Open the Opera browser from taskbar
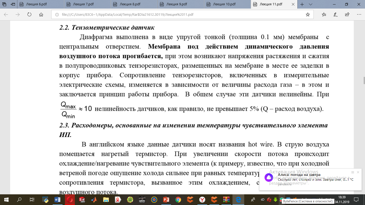 coord(70,199)
